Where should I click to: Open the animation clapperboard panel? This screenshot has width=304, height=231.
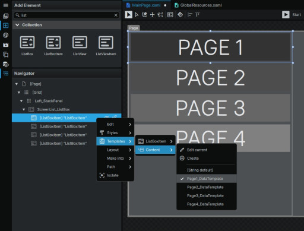click(x=6, y=45)
